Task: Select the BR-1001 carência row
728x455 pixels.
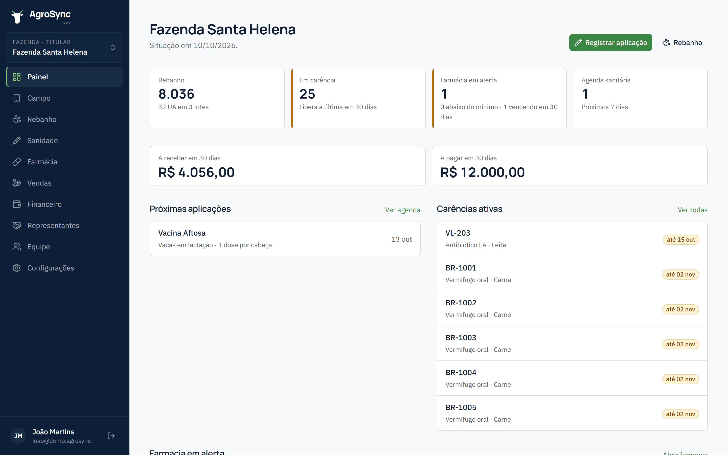Action: (x=572, y=274)
